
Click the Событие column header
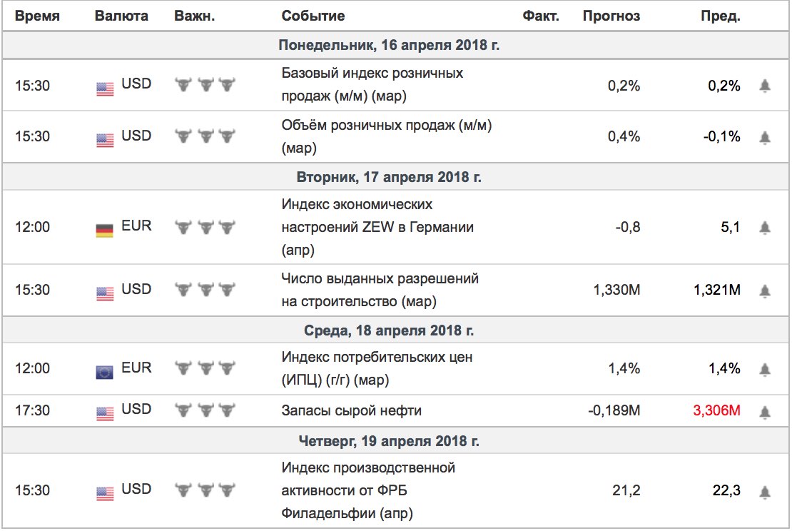click(x=313, y=16)
